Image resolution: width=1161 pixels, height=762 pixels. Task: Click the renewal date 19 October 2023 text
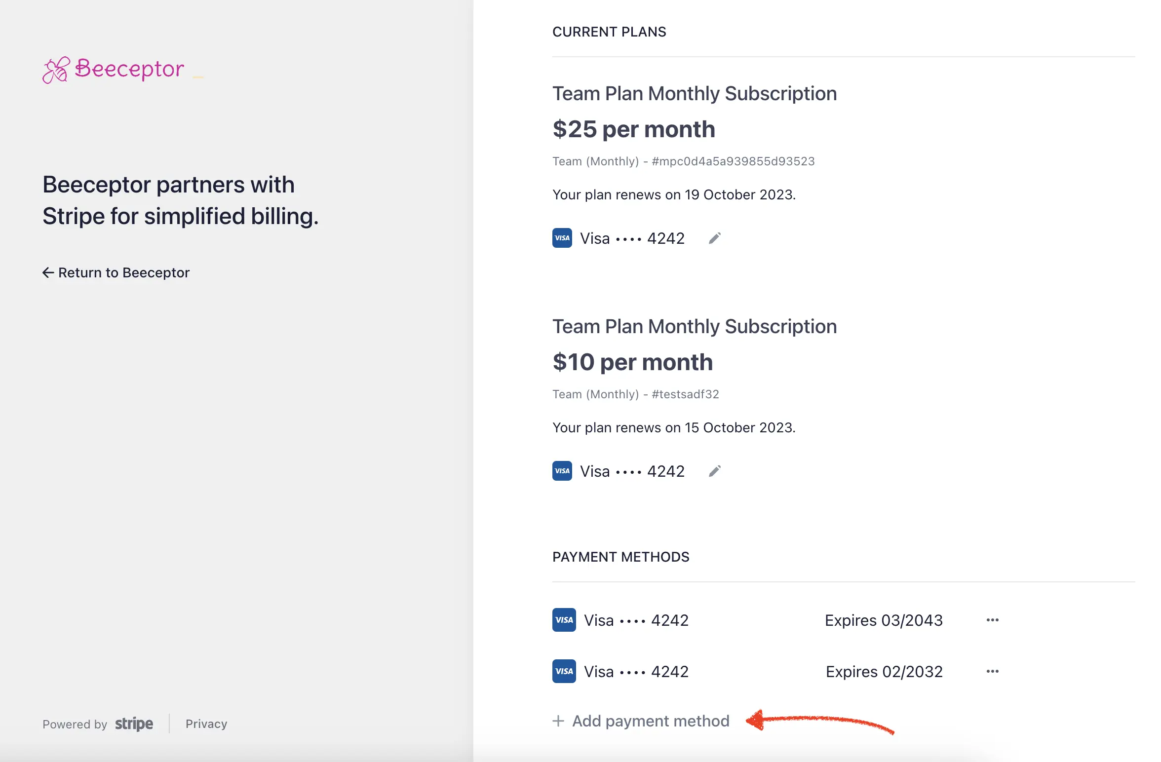tap(739, 194)
